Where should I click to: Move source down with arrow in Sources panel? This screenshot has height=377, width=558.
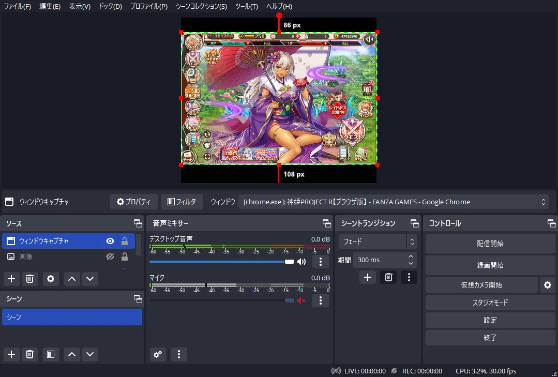point(90,279)
